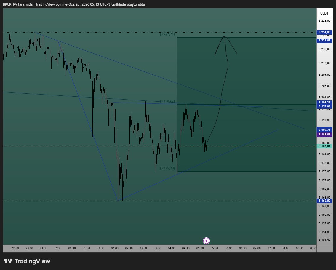Click the 03:00 time axis label
Screen dimensions: 336x270
[x=143, y=248]
